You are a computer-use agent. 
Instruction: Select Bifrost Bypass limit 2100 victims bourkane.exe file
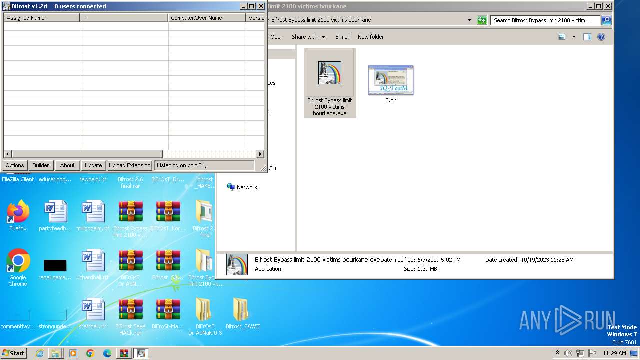pos(330,83)
